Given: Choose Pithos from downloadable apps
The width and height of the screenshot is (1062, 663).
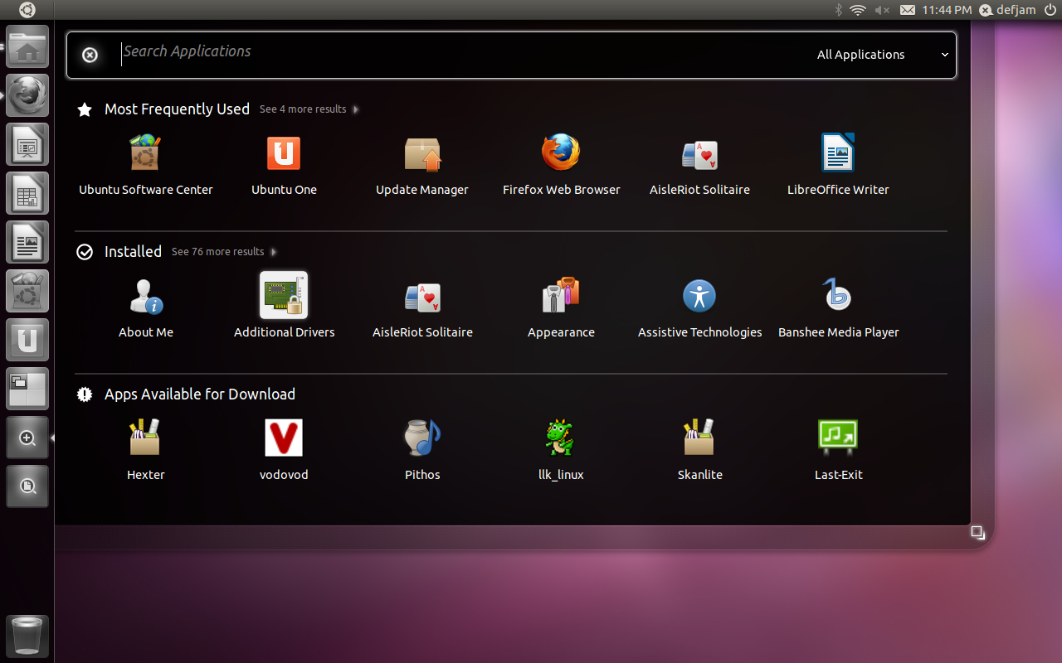Looking at the screenshot, I should 422,451.
